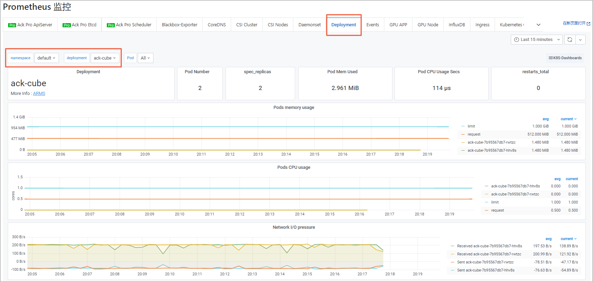593x282 pixels.
Task: Click the Pod Number stat panel title
Action: click(197, 72)
